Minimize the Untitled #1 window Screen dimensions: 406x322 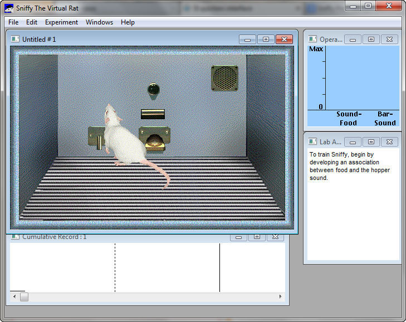coord(247,40)
